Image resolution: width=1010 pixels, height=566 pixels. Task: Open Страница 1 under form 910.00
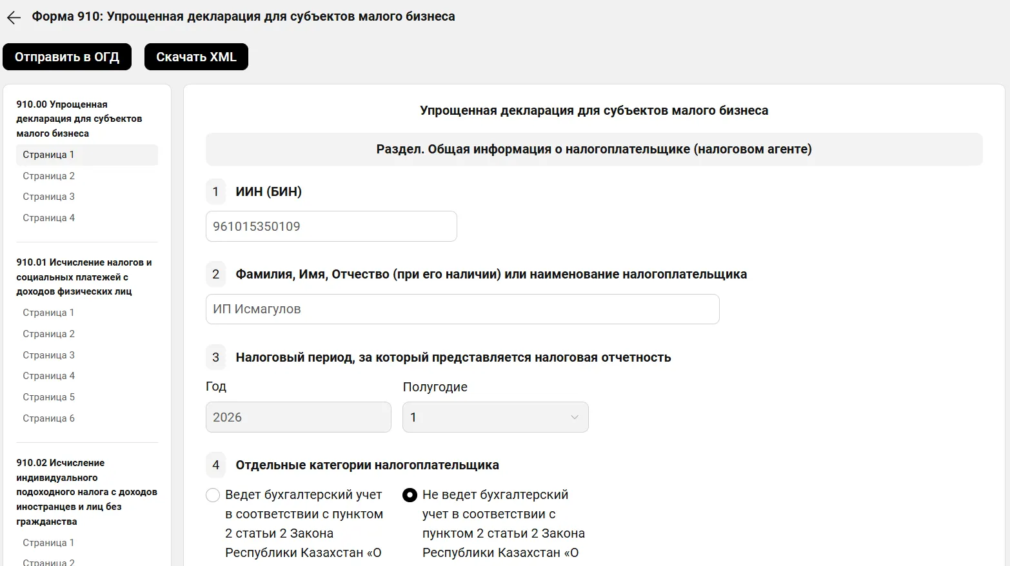(x=48, y=155)
